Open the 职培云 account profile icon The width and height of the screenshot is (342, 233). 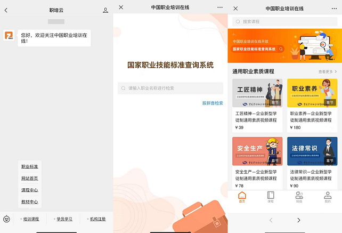pyautogui.click(x=105, y=10)
